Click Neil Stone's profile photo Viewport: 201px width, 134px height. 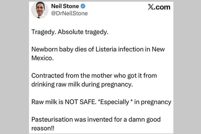coord(40,10)
